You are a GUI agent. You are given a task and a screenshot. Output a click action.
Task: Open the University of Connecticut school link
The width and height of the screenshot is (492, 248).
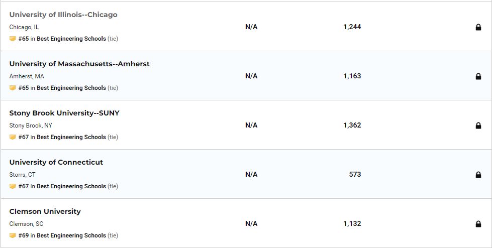click(56, 162)
